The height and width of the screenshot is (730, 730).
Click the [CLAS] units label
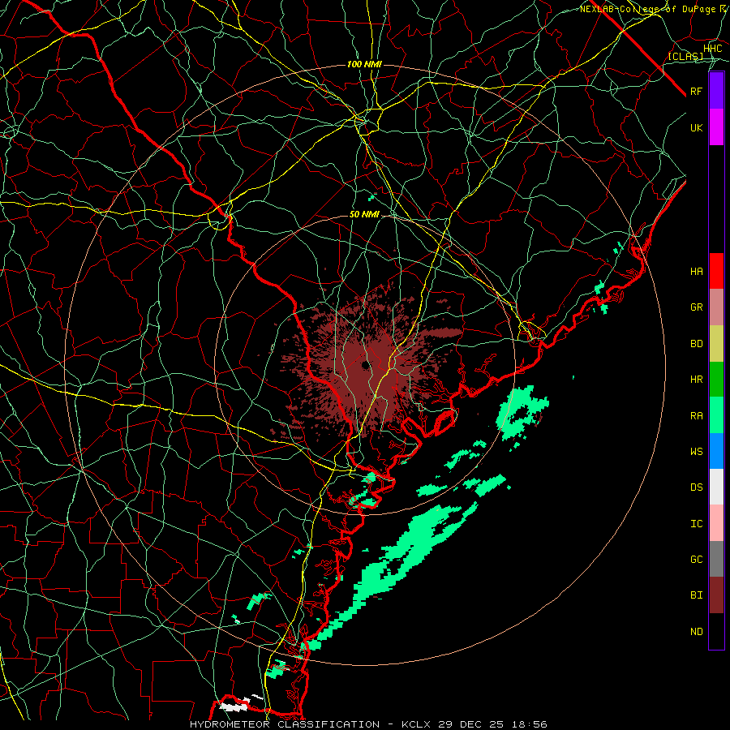[685, 57]
